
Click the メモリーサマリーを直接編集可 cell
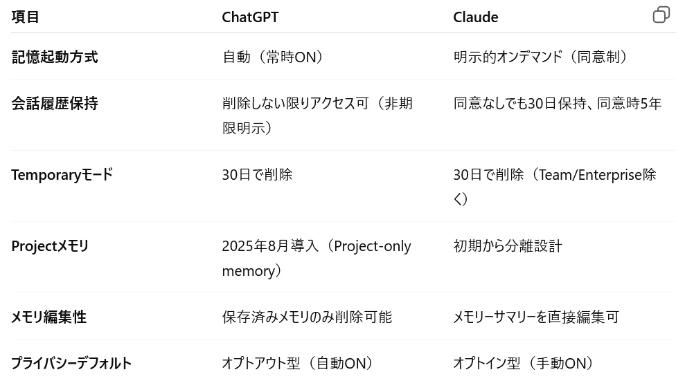536,317
